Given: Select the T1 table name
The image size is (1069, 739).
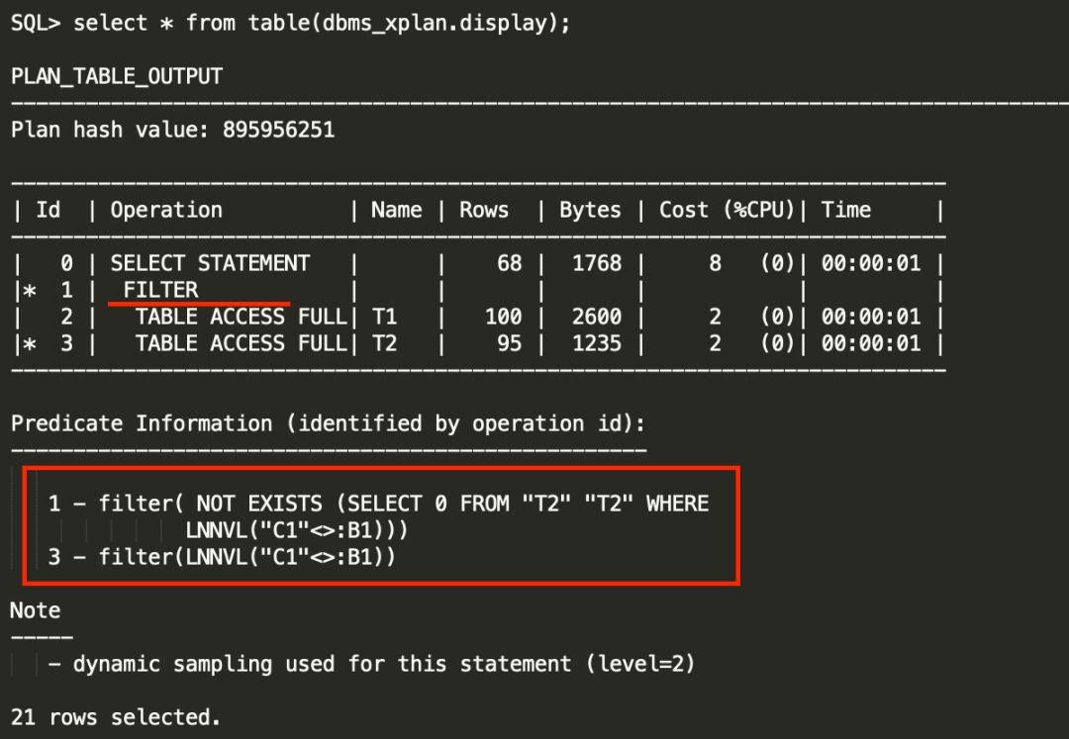Looking at the screenshot, I should (385, 317).
